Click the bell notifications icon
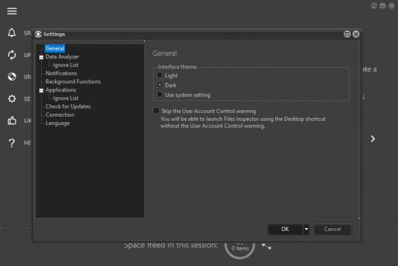Screen dimensions: 398x266 12,33
